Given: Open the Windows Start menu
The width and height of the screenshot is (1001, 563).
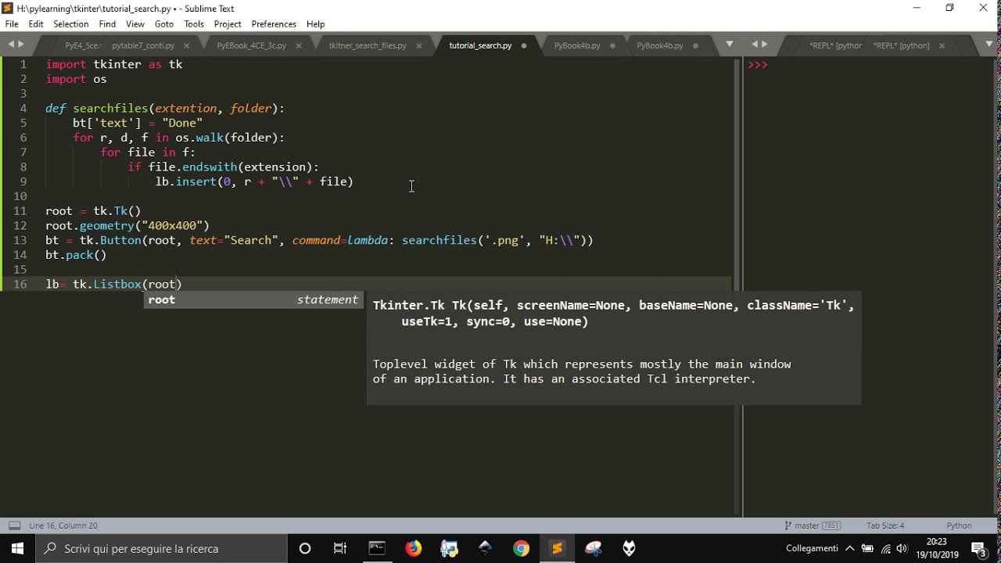Looking at the screenshot, I should tap(17, 548).
